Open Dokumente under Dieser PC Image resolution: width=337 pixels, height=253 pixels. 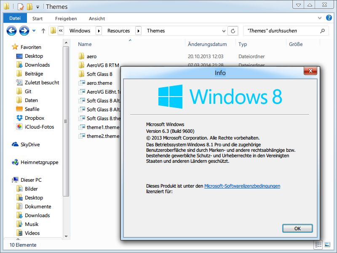34,206
